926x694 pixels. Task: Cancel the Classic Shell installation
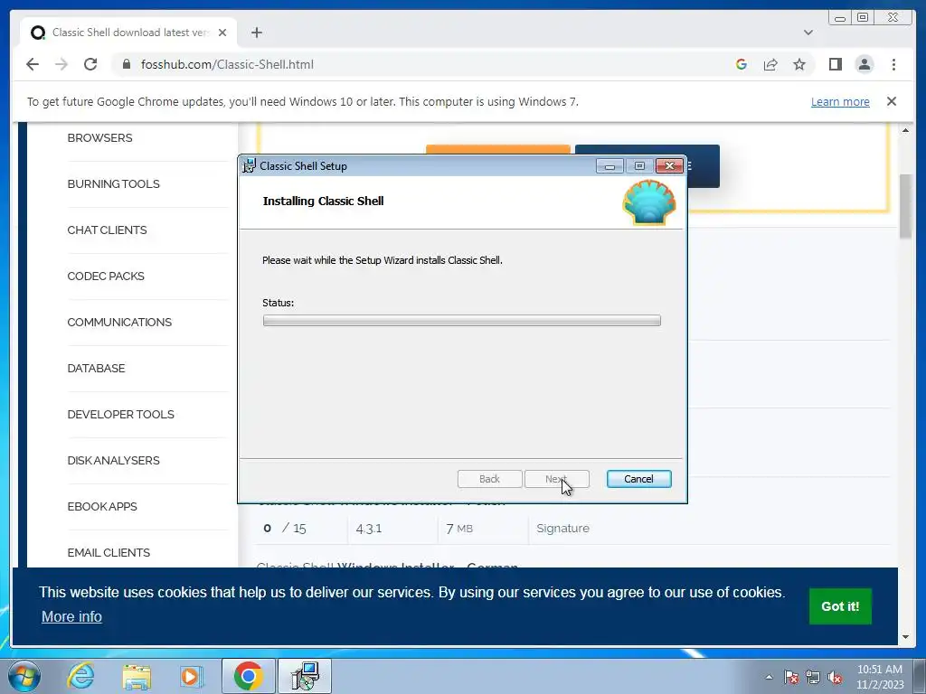638,479
